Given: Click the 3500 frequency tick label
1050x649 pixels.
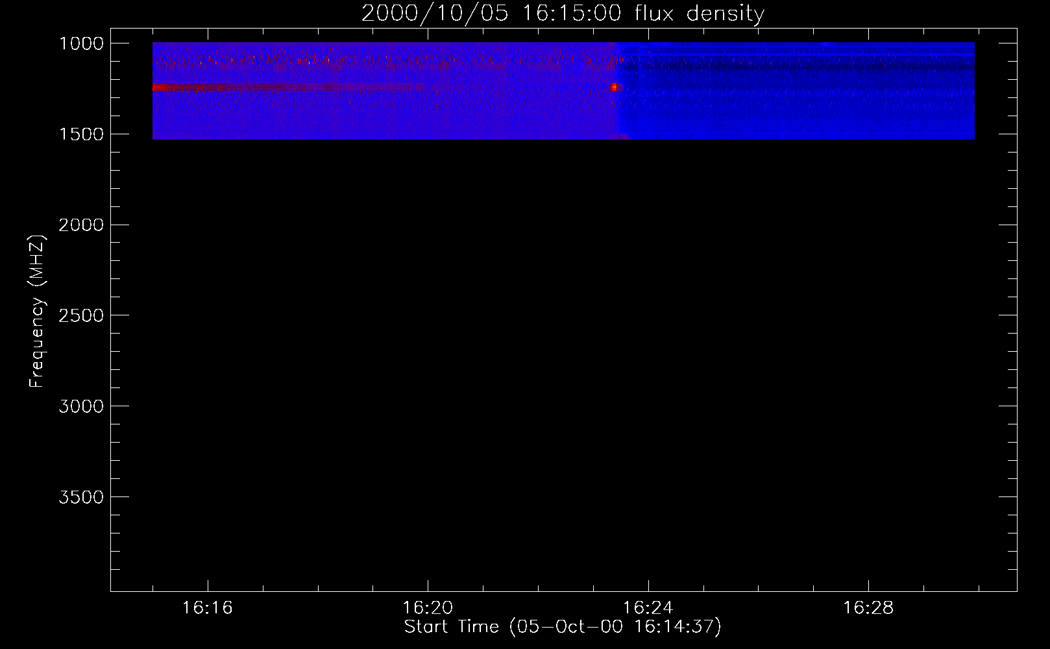Looking at the screenshot, I should pyautogui.click(x=81, y=497).
